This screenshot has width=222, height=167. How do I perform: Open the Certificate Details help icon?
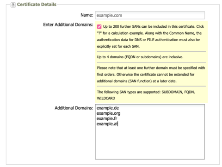pyautogui.click(x=13, y=5)
